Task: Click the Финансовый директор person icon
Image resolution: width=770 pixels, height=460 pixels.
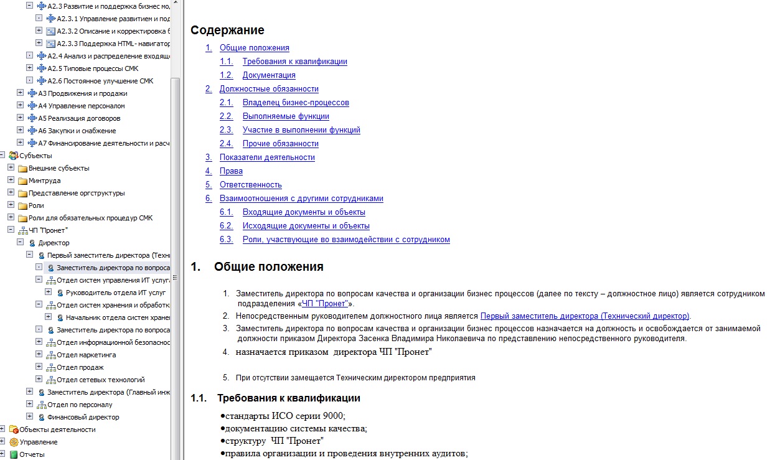Action: coord(42,417)
